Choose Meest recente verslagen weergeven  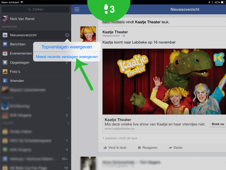(67, 57)
